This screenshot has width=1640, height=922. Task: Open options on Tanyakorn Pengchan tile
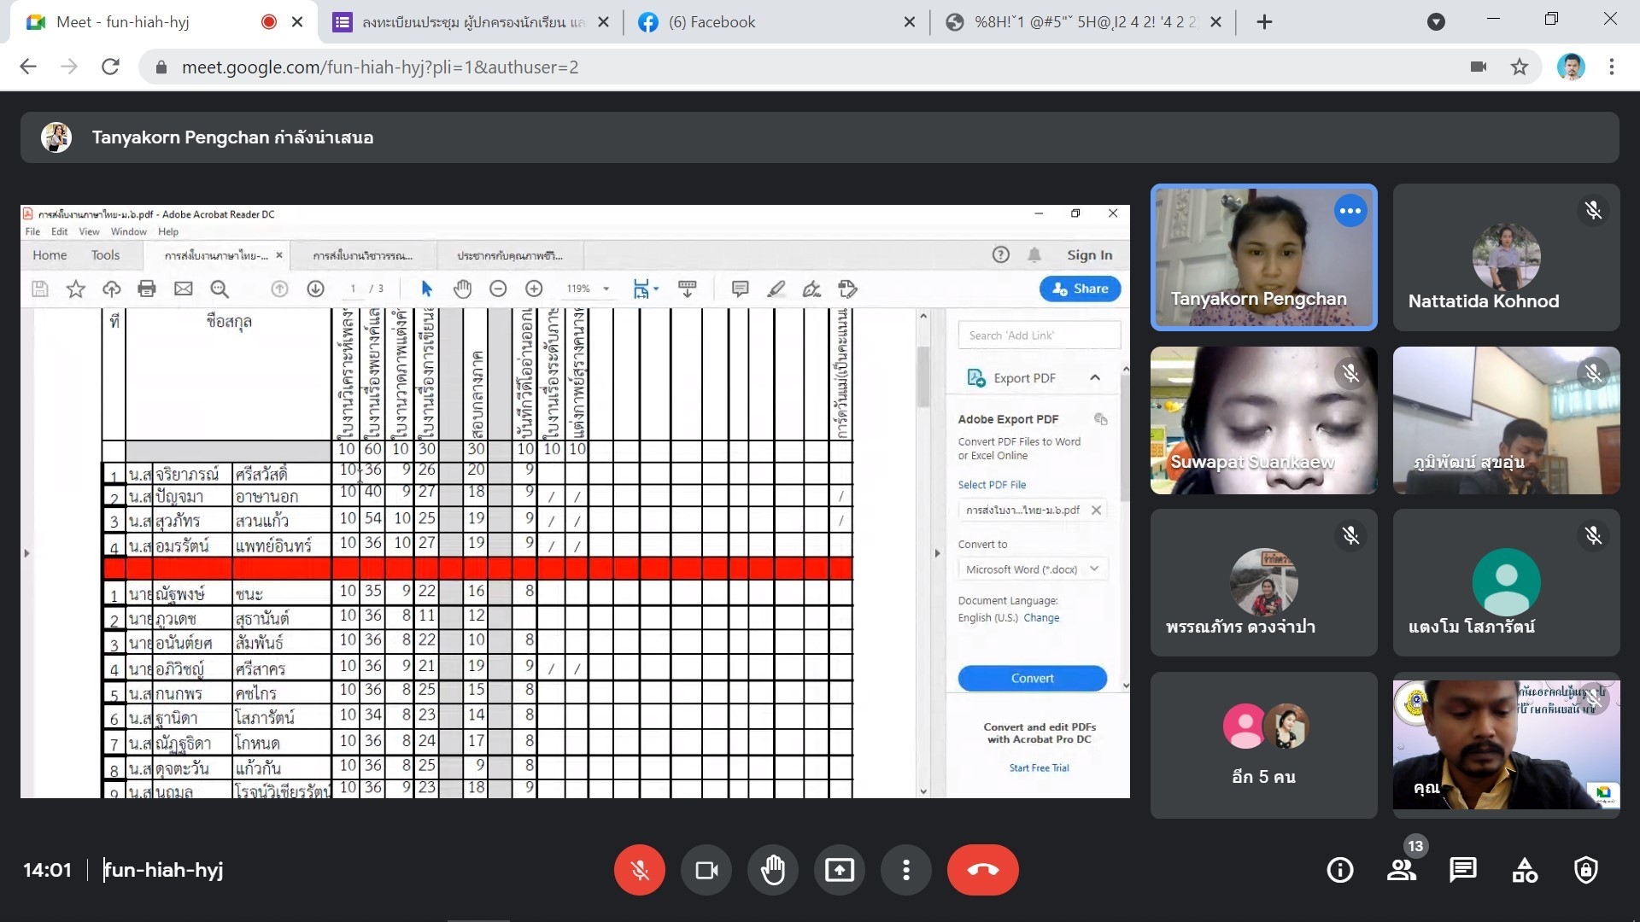click(x=1350, y=211)
